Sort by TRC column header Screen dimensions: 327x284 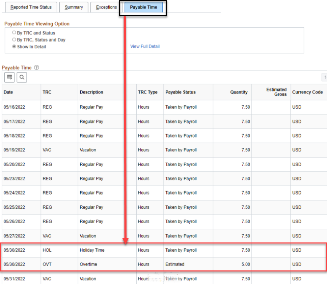(x=47, y=92)
